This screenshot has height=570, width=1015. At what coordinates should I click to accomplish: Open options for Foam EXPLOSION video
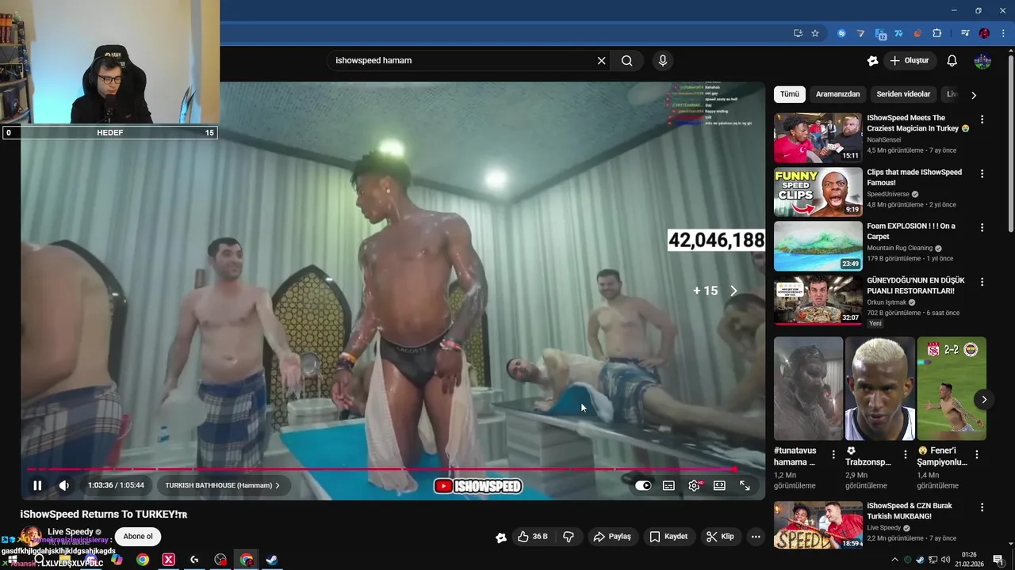coord(982,227)
